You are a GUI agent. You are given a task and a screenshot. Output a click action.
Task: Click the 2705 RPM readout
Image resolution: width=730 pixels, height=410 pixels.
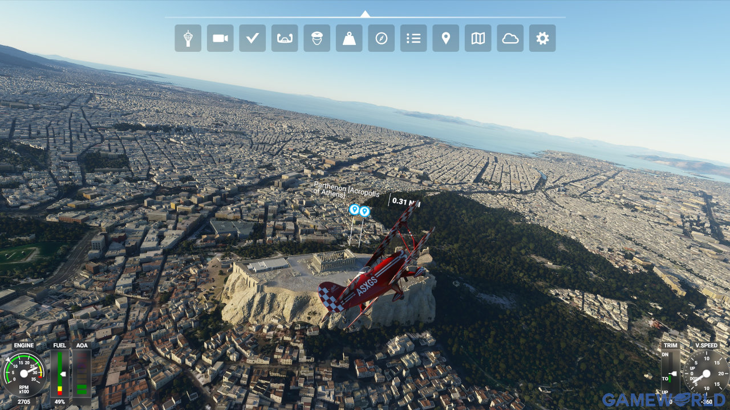[24, 402]
